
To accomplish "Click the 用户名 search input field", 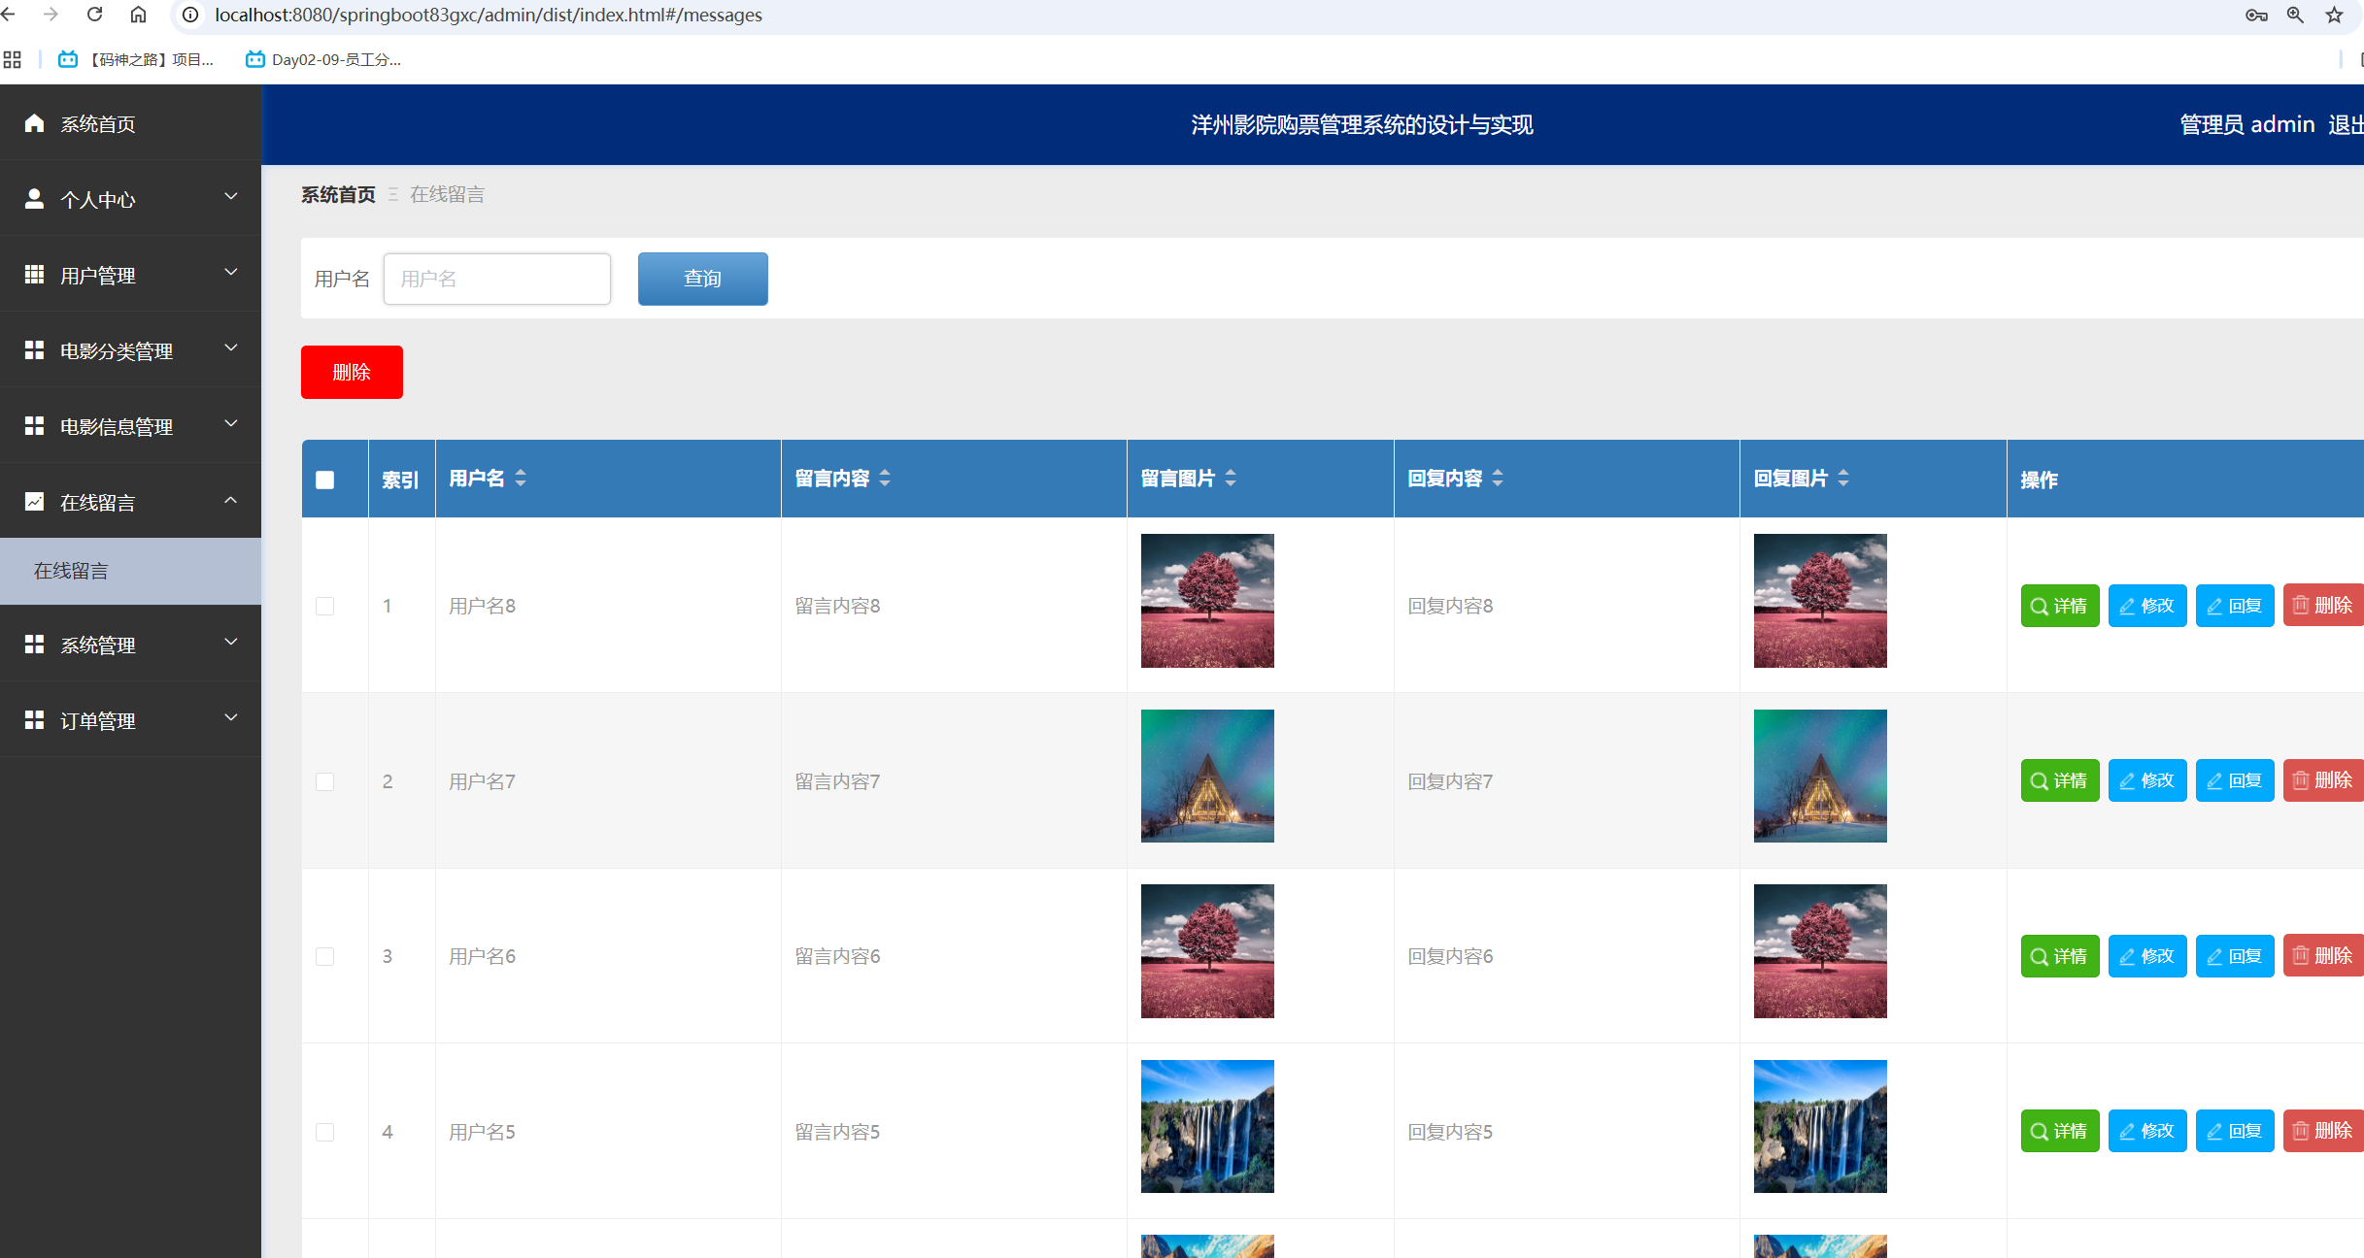I will coord(497,280).
